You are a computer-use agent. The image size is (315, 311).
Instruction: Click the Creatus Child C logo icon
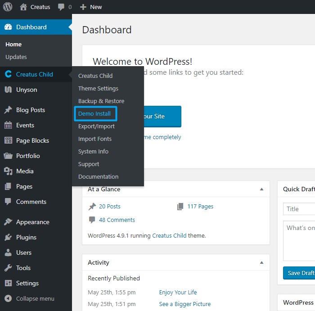(x=8, y=74)
